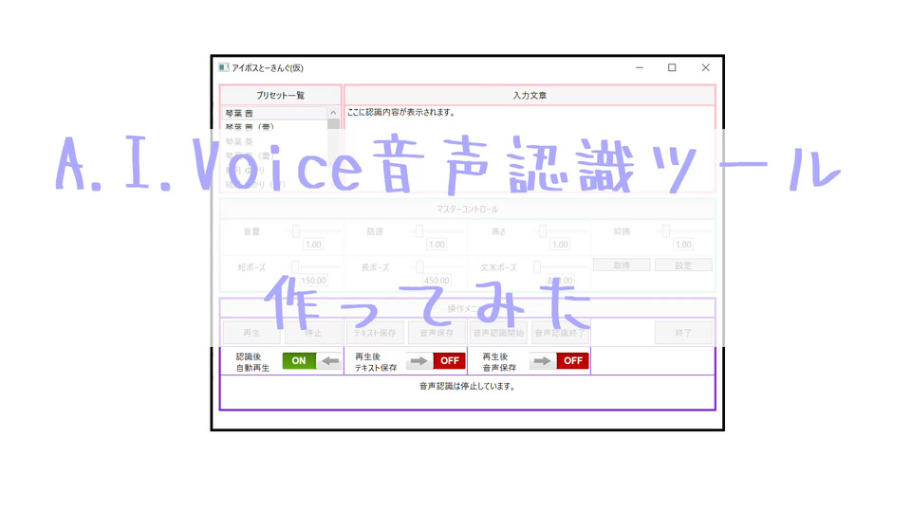
Task: Click the 音声保存 button
Action: point(437,333)
